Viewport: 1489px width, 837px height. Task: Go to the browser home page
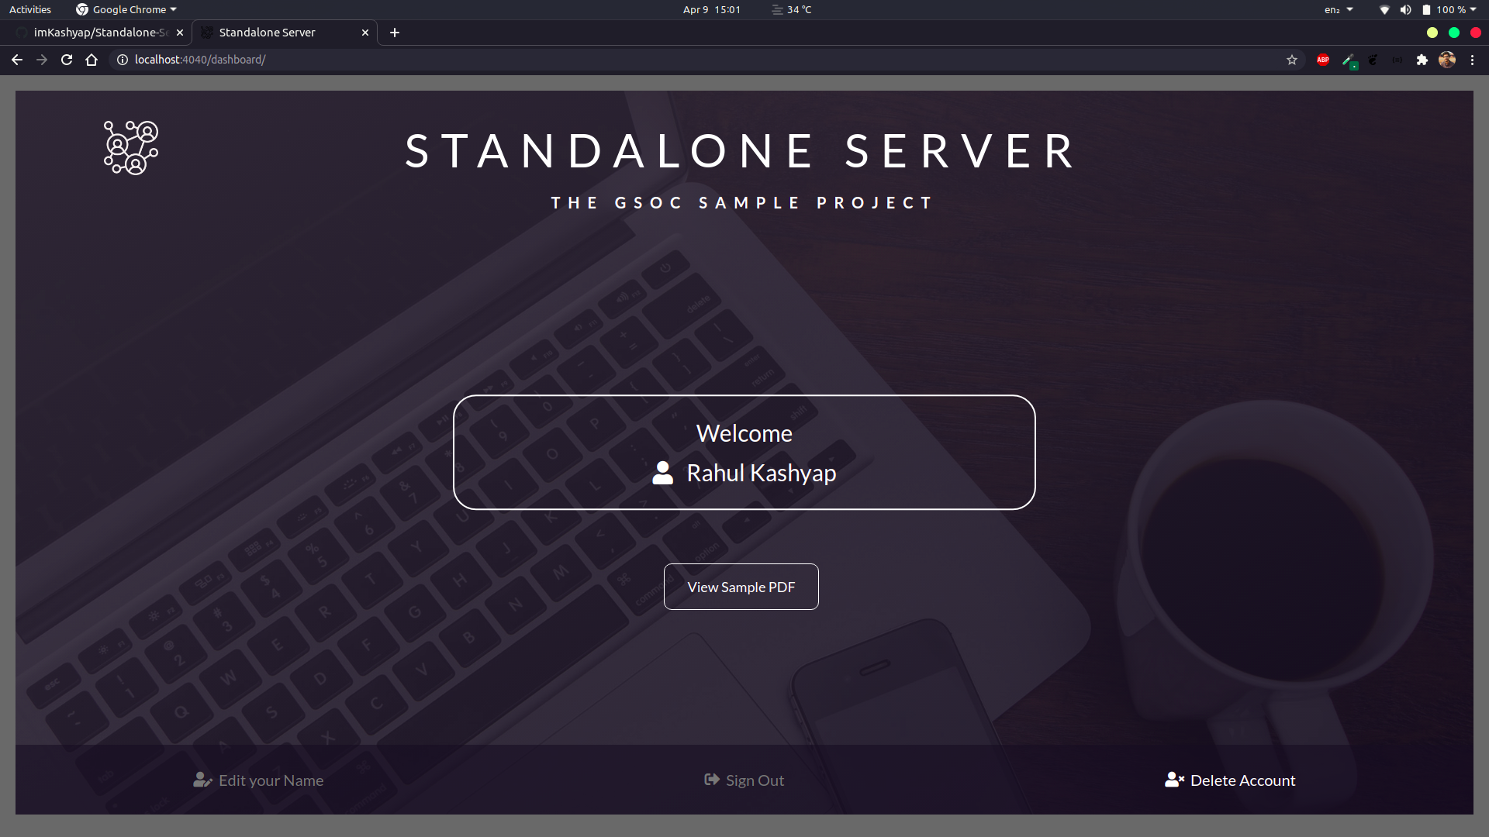(x=92, y=60)
